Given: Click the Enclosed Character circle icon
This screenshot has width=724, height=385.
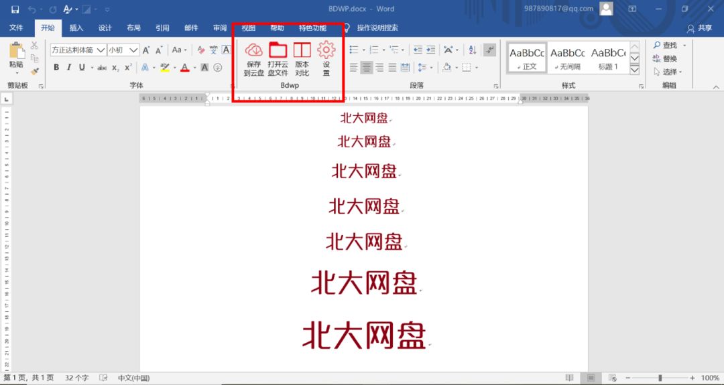Looking at the screenshot, I should pos(217,68).
